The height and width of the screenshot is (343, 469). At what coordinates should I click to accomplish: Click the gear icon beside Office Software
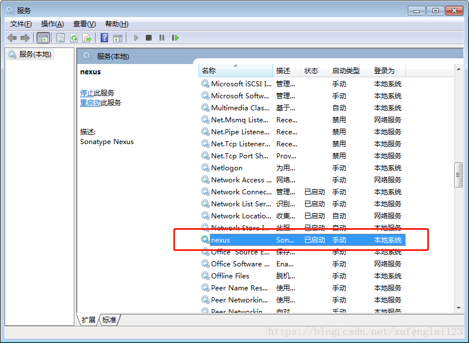tap(205, 264)
